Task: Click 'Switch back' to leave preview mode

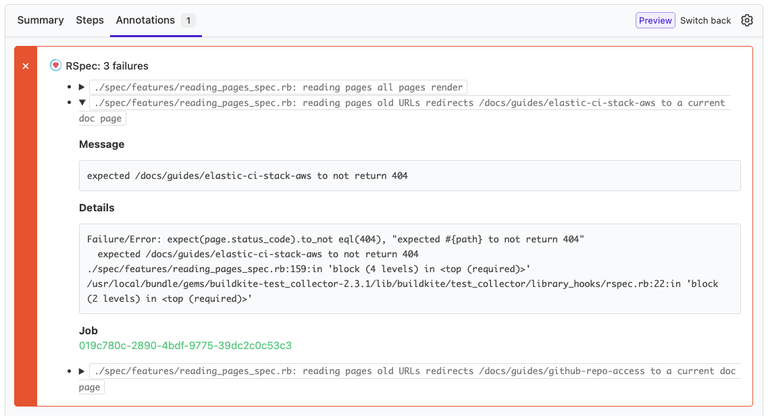Action: (705, 20)
